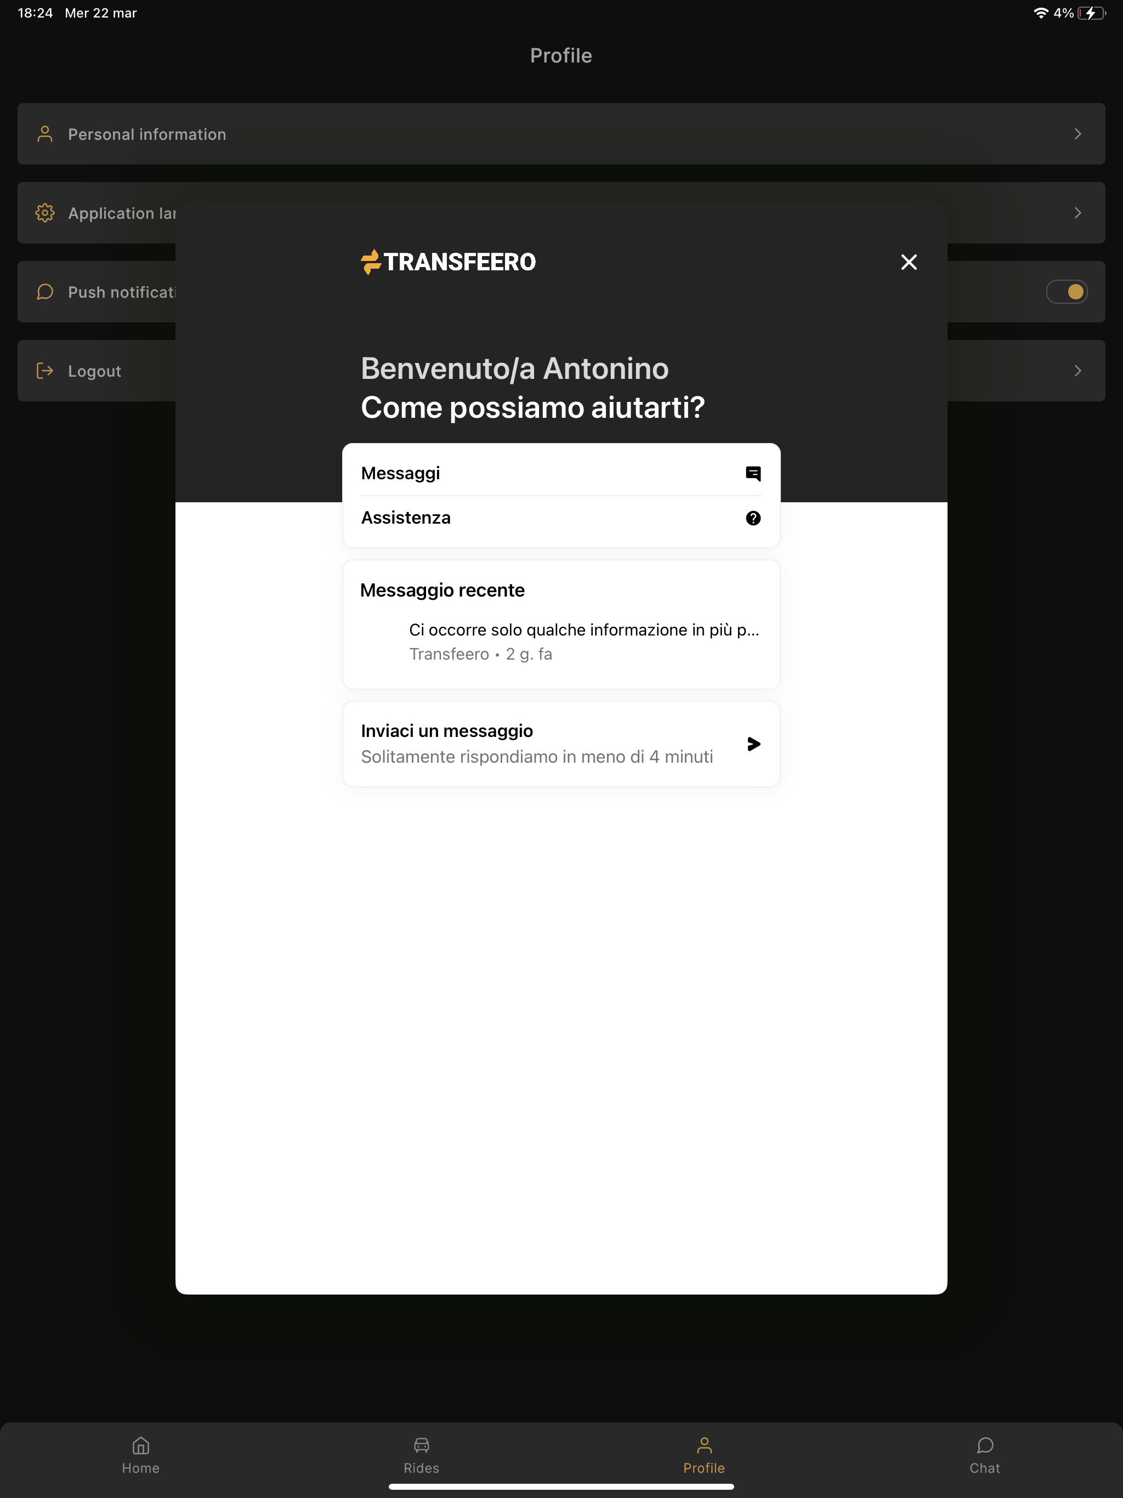Click the send arrow icon next to message

pos(755,743)
